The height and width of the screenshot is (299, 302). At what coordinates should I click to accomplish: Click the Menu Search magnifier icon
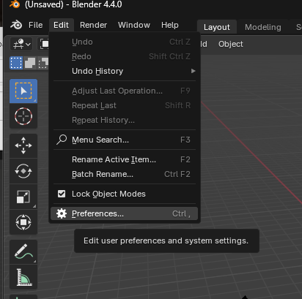[62, 140]
